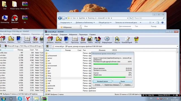
Task: Click the up-one-level icon in minecraft.jar WinRAR
Action: pos(47,46)
